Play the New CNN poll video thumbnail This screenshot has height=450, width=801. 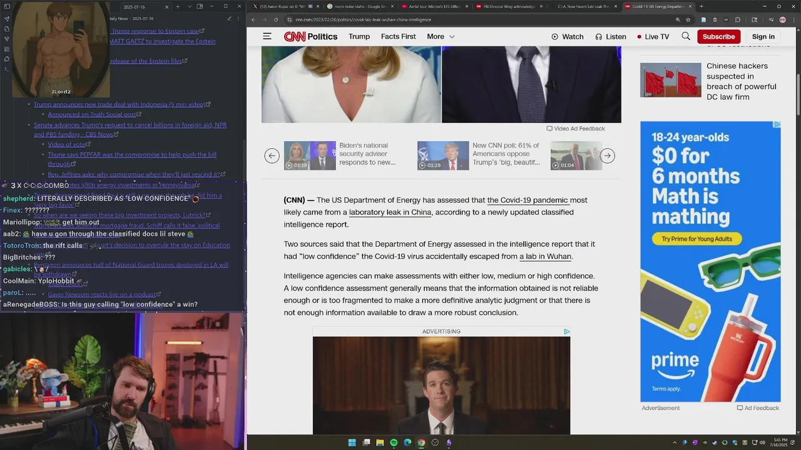443,156
